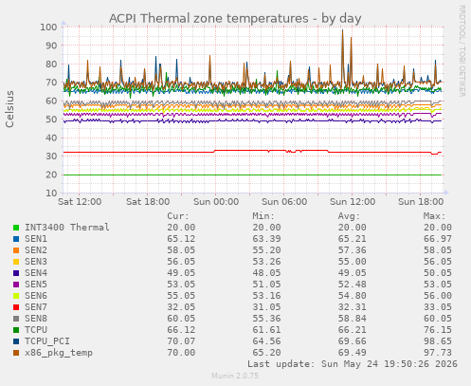Click SEN5 average value 52.48
The image size is (471, 386).
(353, 285)
